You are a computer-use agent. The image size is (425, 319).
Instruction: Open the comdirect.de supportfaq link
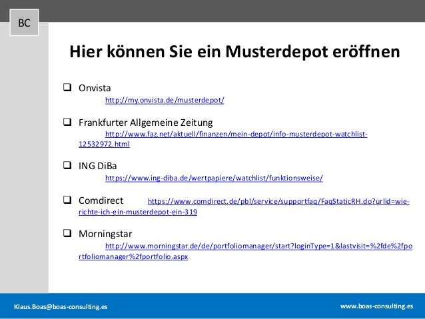click(278, 201)
